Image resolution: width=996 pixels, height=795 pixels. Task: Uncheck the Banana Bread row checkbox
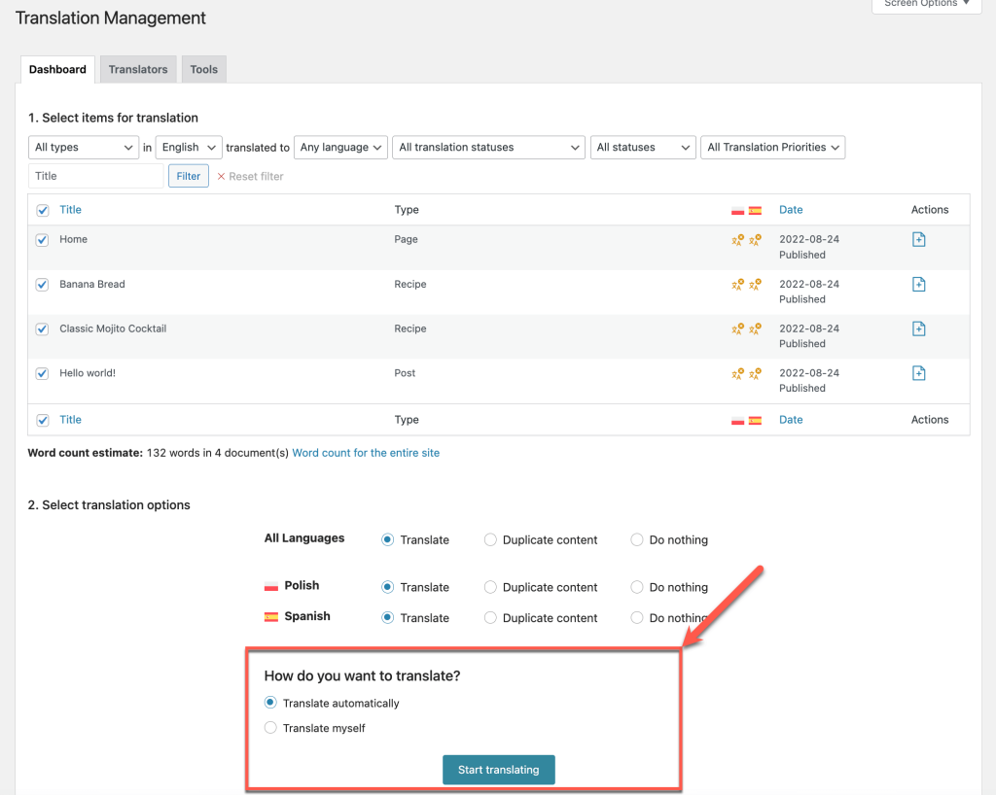click(x=41, y=284)
